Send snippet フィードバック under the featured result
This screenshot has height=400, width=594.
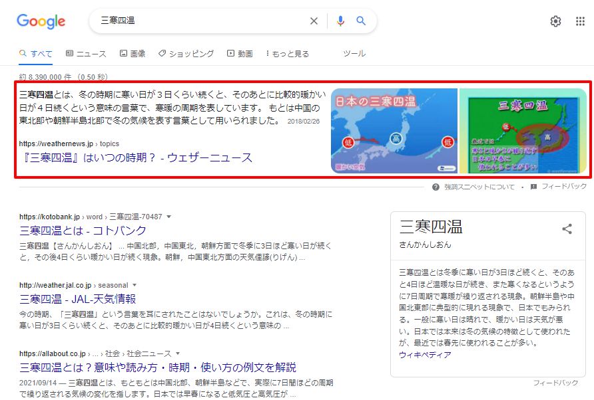coord(564,187)
